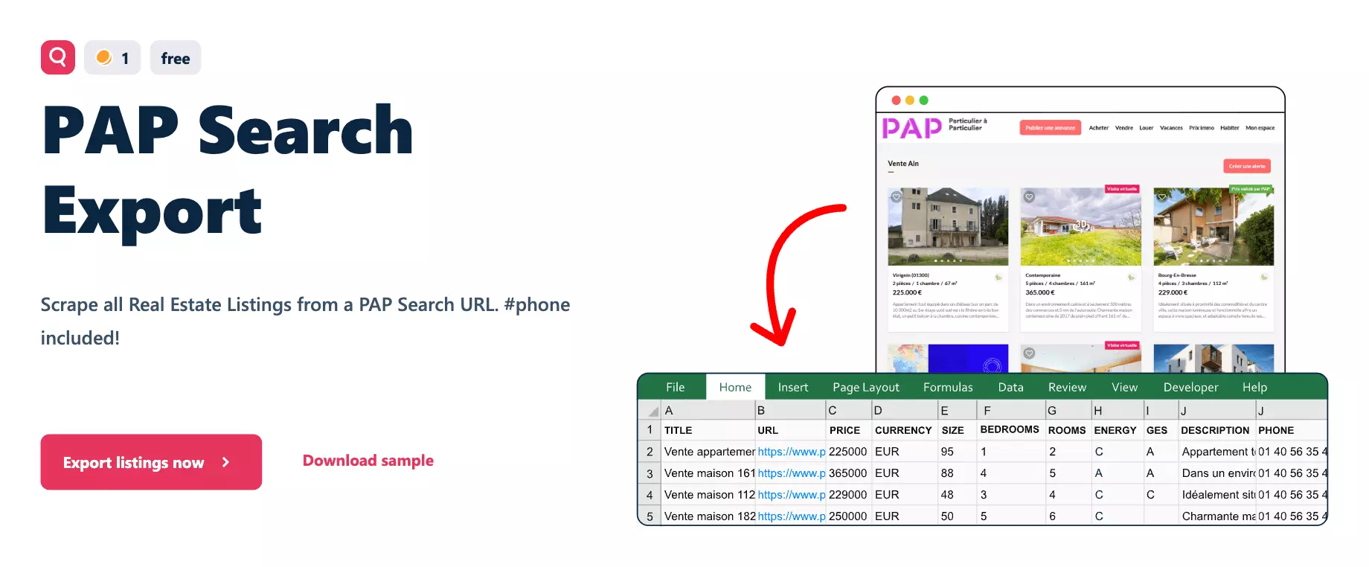Favorite the Virignin listing with its heart icon

tap(897, 197)
